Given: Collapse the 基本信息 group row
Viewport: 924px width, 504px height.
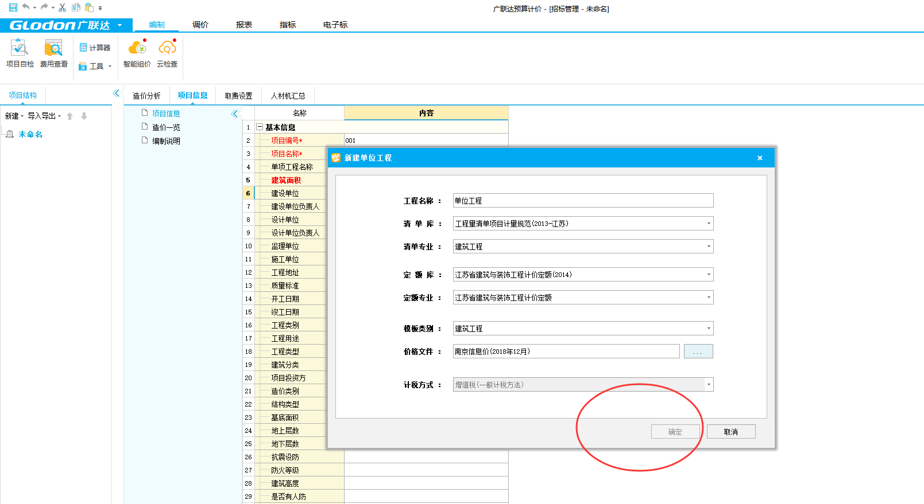Looking at the screenshot, I should coord(260,127).
